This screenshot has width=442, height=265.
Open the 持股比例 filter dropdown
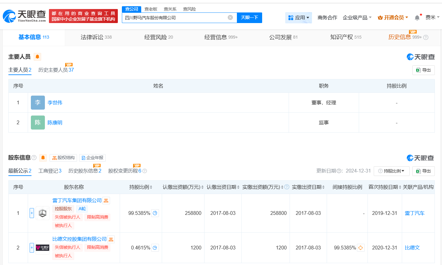[x=391, y=171]
